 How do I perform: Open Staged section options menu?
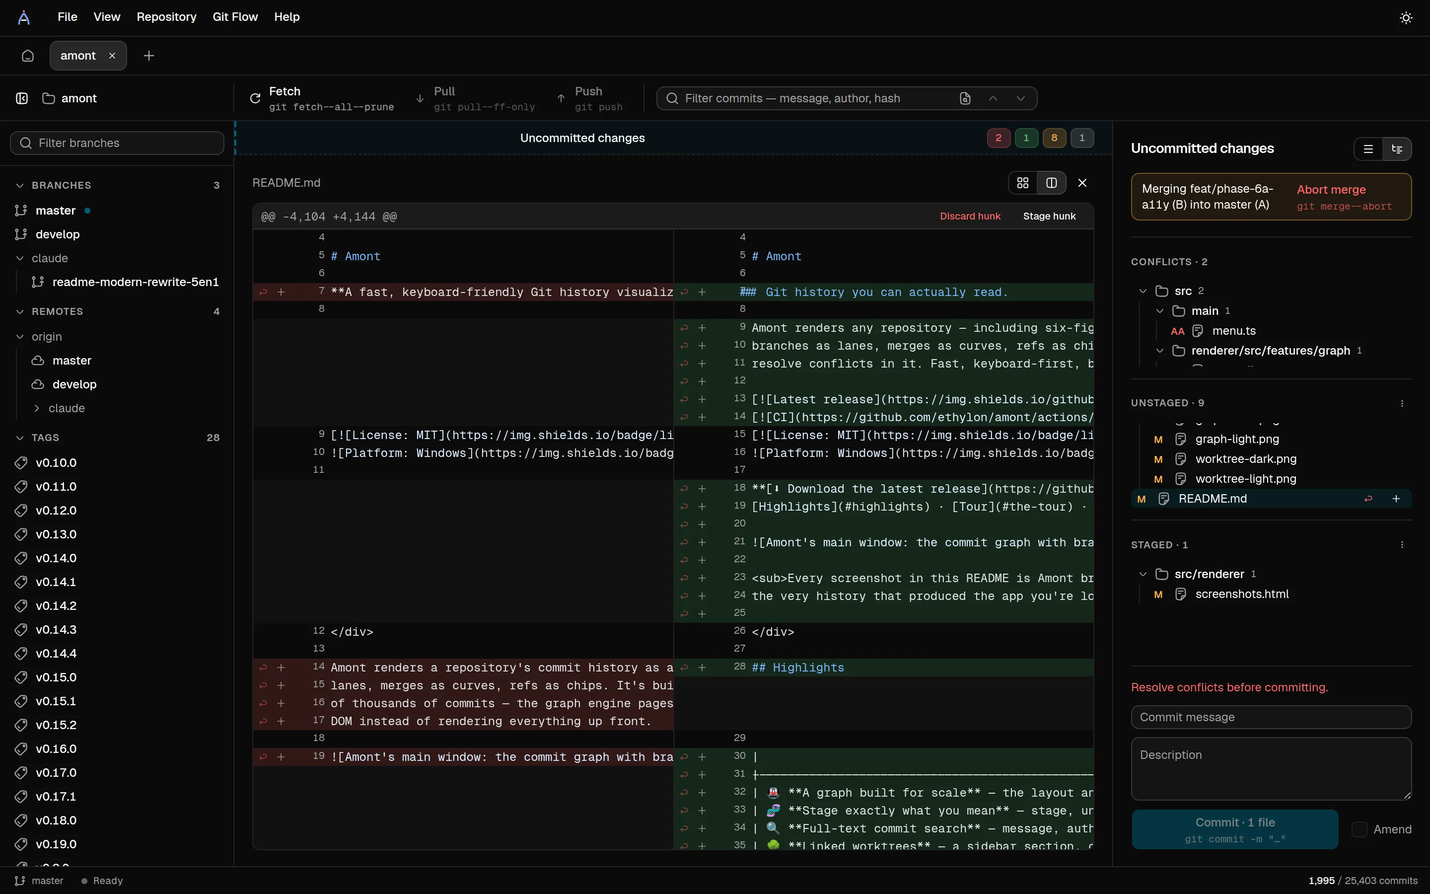click(1402, 544)
